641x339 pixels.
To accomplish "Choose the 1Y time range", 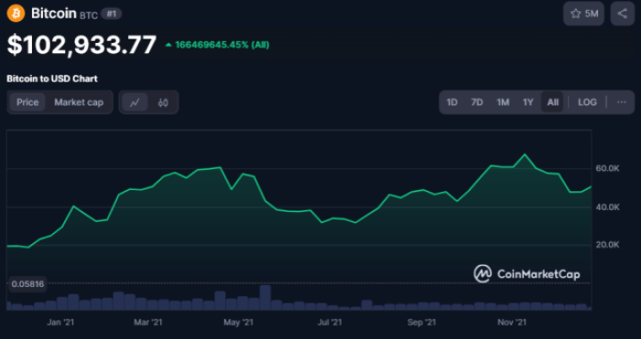I will click(528, 102).
